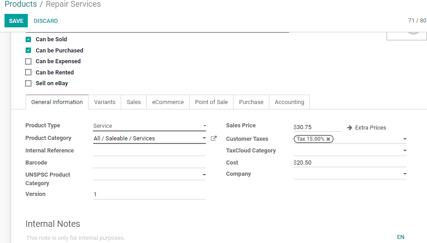Click the Internal Notes heading
The width and height of the screenshot is (427, 243).
click(x=53, y=224)
